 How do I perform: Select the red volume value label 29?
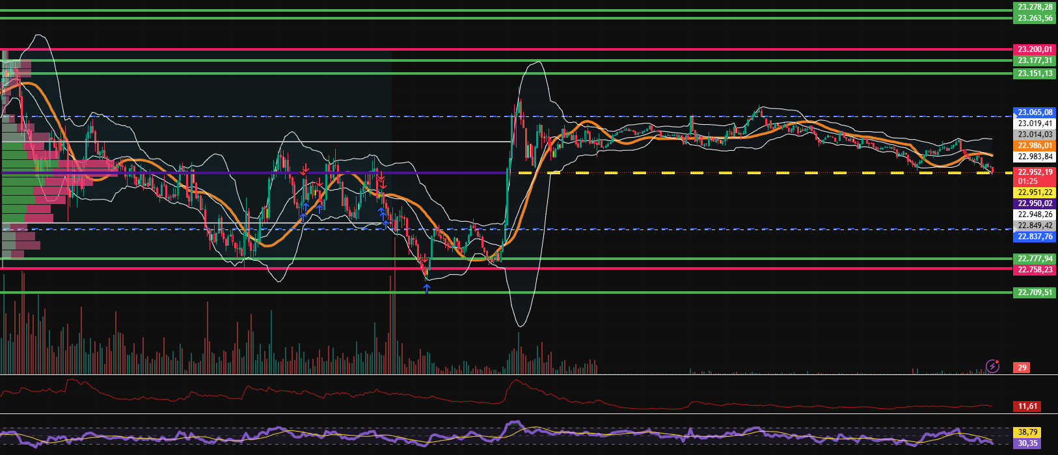pyautogui.click(x=1022, y=368)
